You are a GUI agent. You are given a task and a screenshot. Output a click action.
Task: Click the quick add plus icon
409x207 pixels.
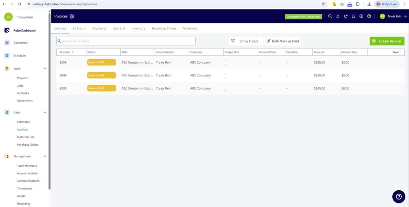coord(361,16)
